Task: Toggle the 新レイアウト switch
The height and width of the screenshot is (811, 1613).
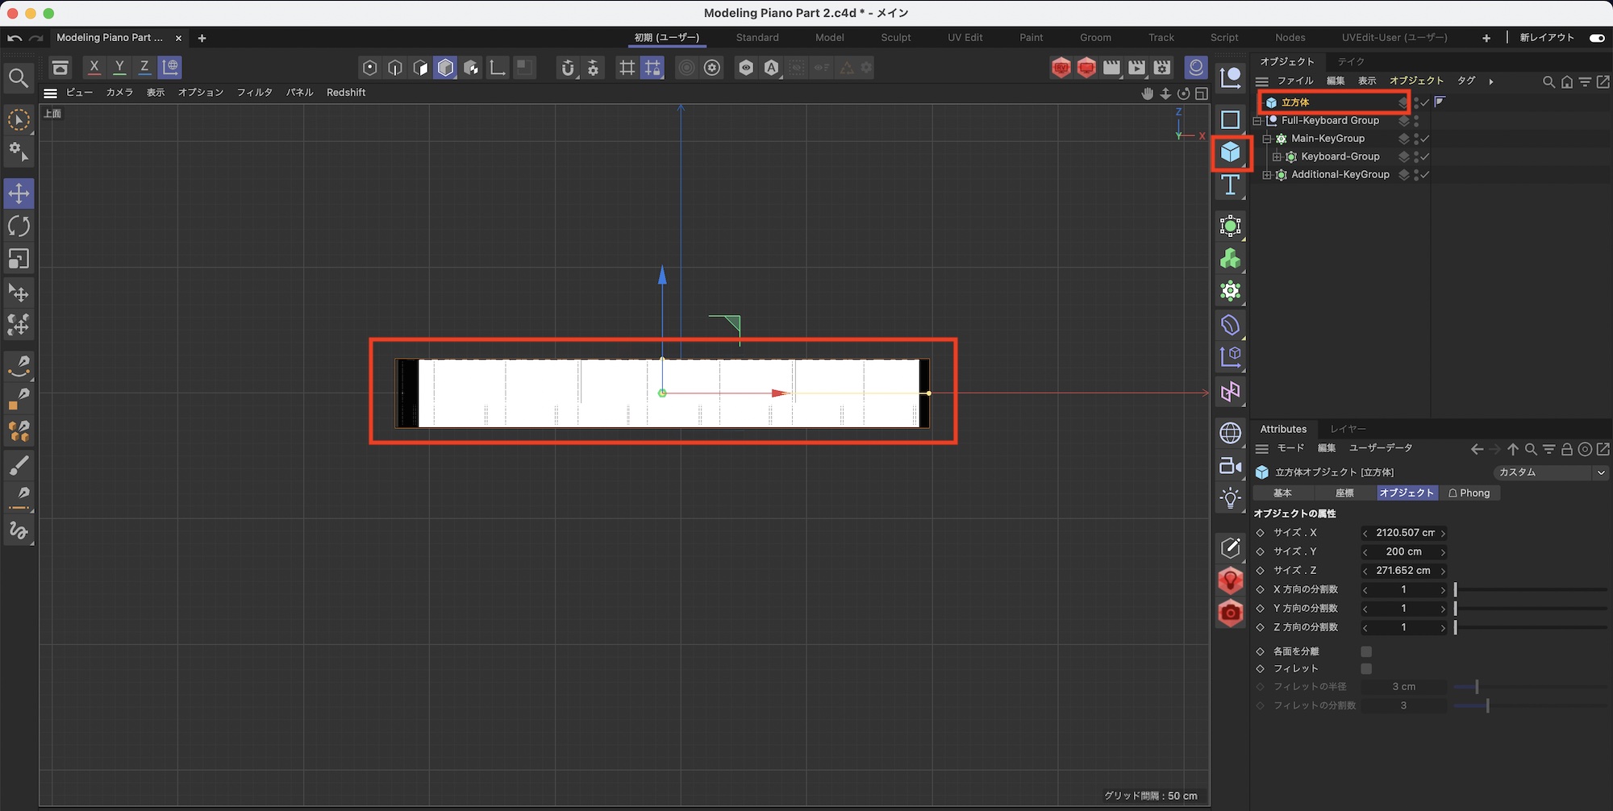Action: coord(1596,38)
